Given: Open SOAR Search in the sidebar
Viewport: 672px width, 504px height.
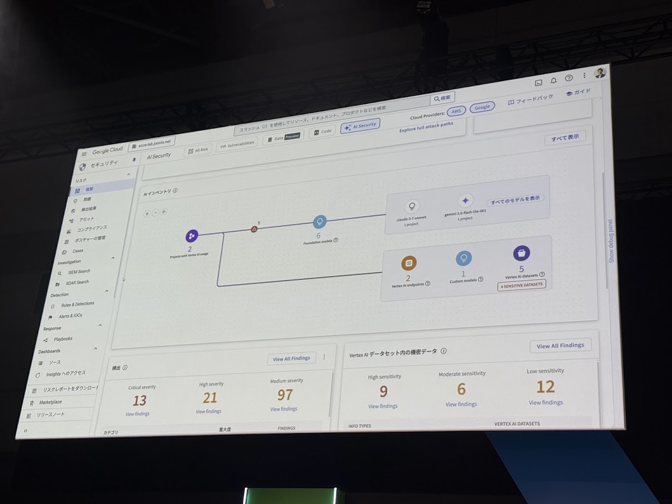Looking at the screenshot, I should [77, 283].
